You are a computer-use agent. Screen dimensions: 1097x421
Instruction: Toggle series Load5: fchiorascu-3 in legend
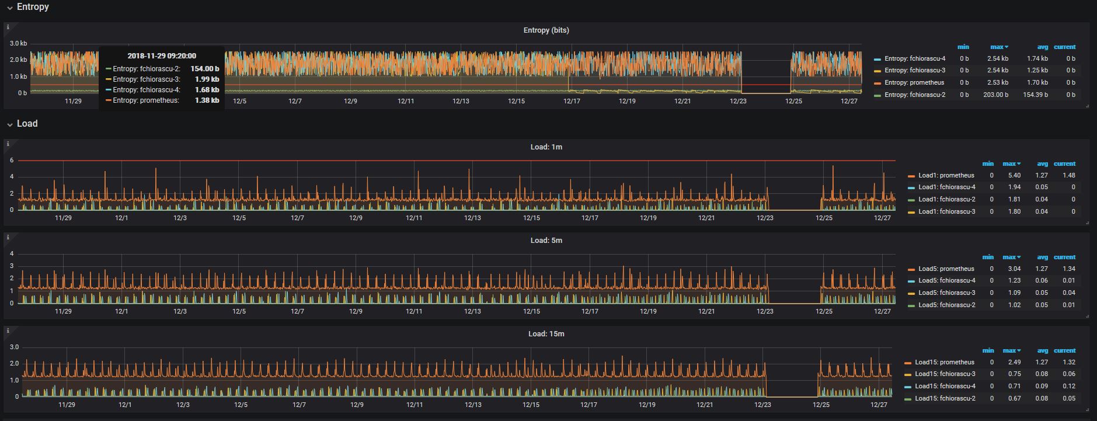pos(947,293)
